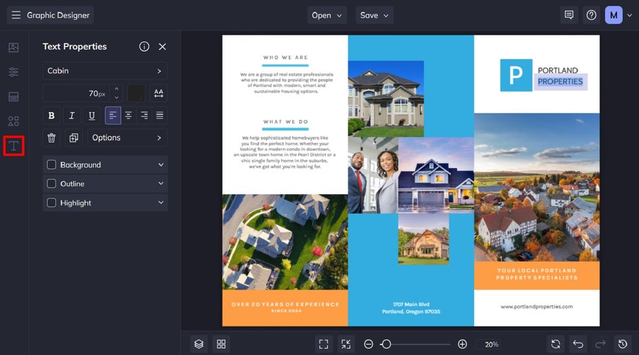
Task: Open the help question mark icon
Action: pos(592,15)
